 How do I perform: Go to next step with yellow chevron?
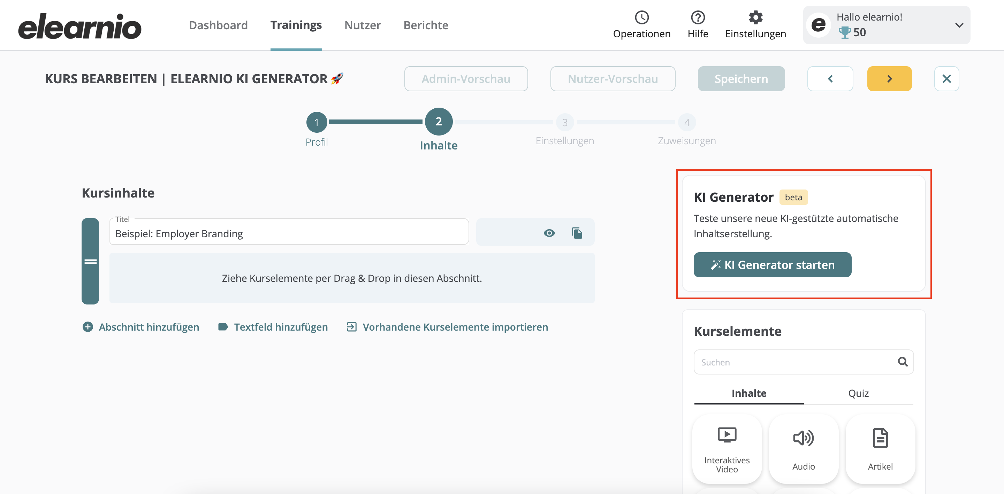(x=889, y=79)
